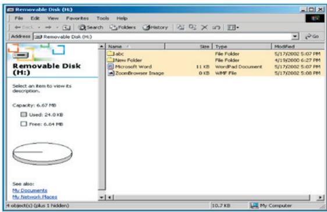Sort by the Size column header

tap(189, 46)
